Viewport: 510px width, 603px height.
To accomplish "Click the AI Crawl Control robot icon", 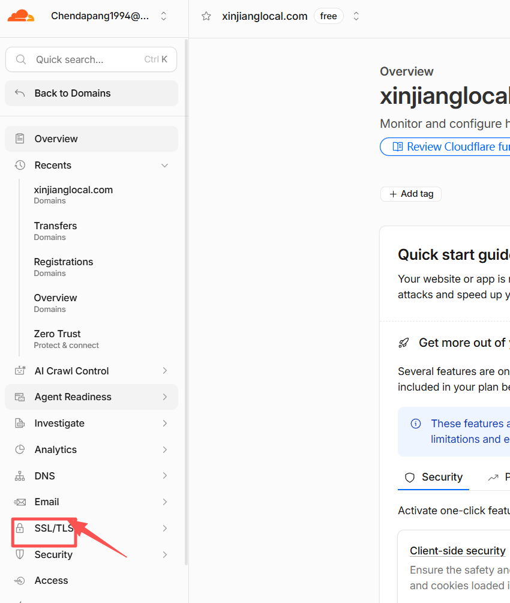I will 20,371.
